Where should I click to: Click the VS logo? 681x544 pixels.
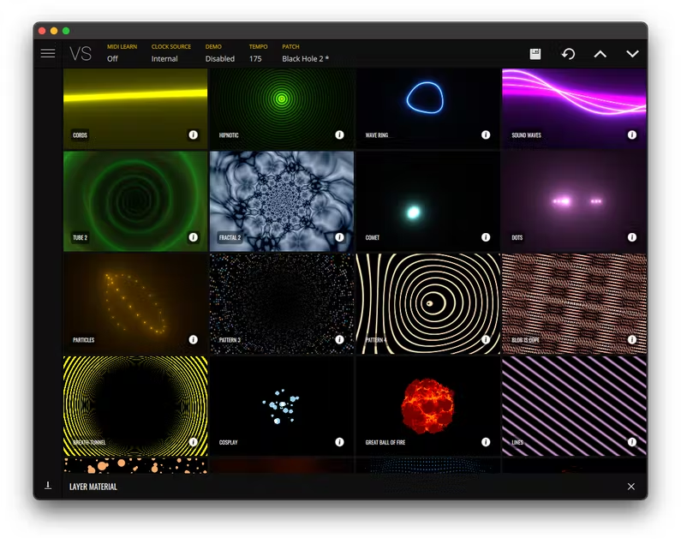point(81,54)
